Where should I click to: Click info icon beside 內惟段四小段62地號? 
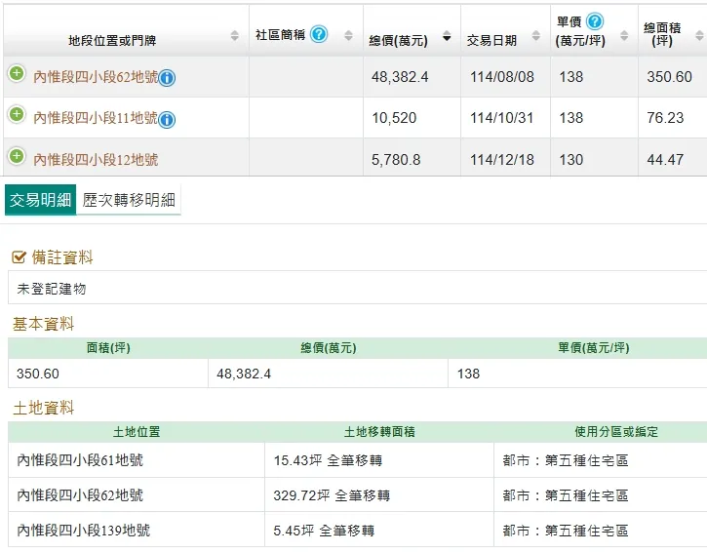coord(167,78)
